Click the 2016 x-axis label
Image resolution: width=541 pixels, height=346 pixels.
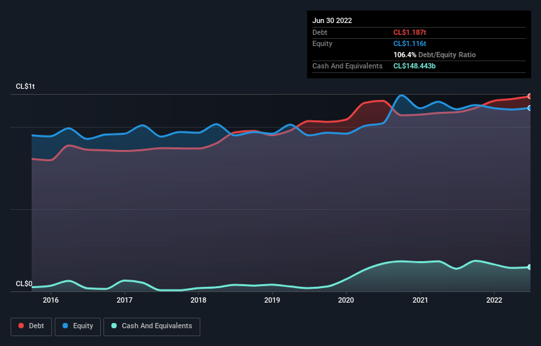(x=51, y=300)
